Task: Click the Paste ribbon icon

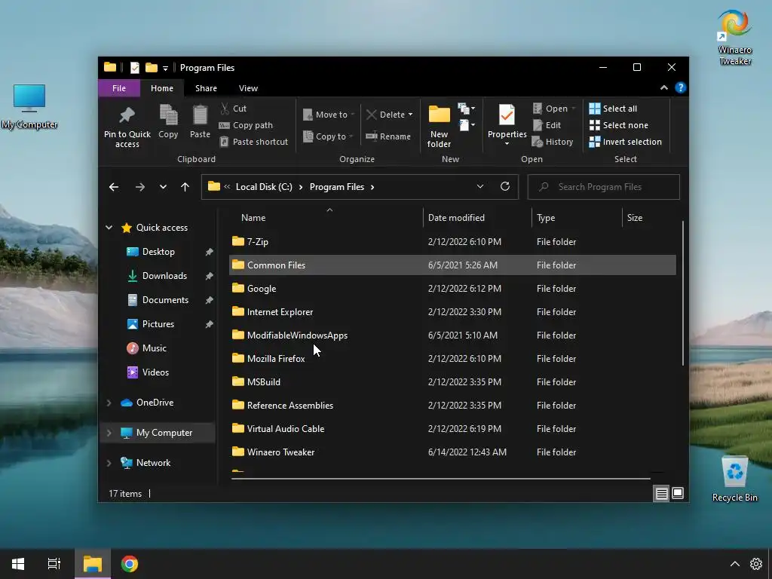Action: pos(200,115)
